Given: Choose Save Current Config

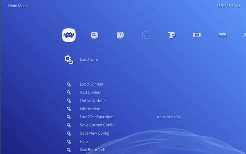Looking at the screenshot, I should coord(97,125).
